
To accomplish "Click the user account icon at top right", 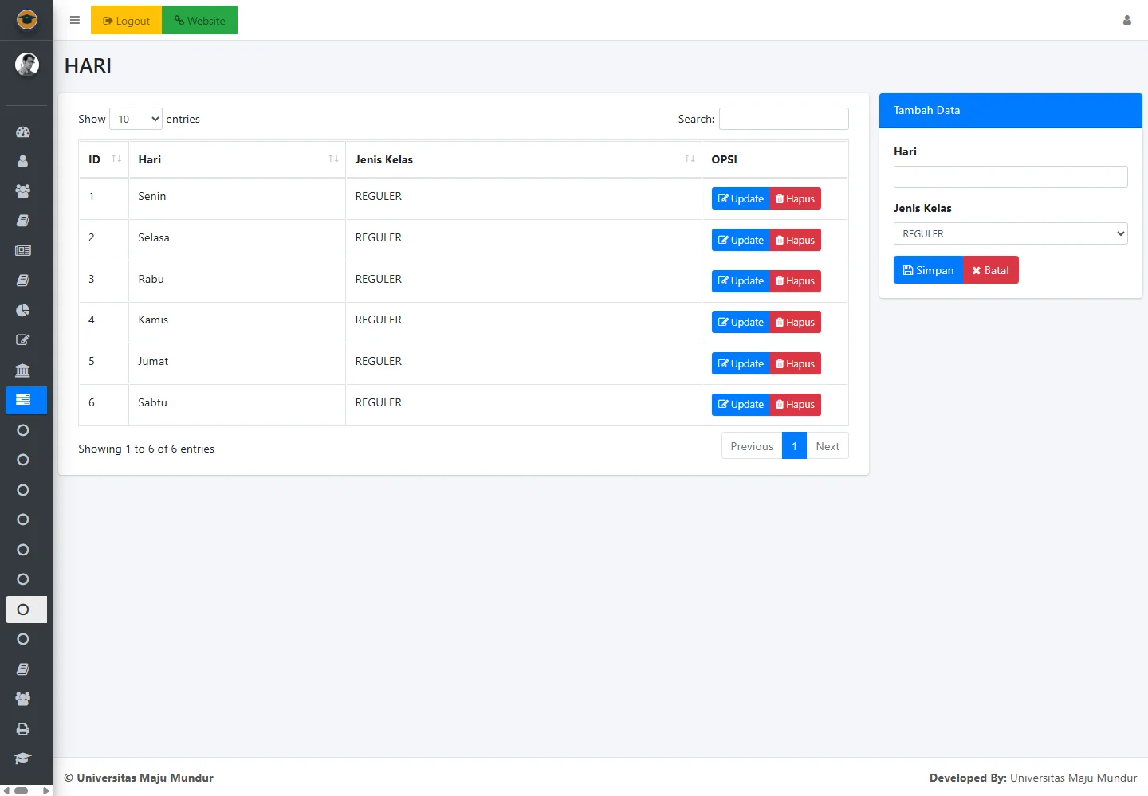I will [x=1126, y=20].
